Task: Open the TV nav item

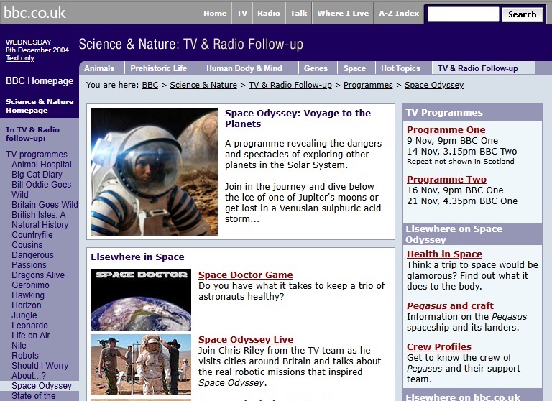Action: click(241, 14)
